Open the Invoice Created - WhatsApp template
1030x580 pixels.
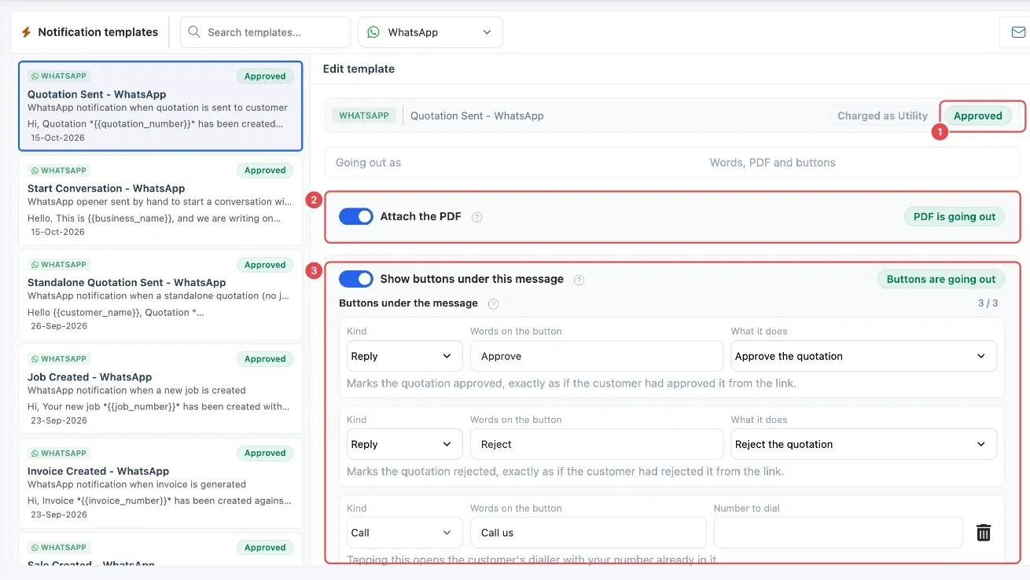160,483
